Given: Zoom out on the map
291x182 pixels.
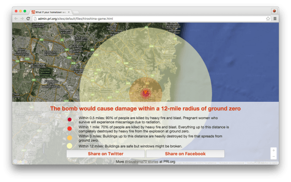Looking at the screenshot, I should coord(274,156).
